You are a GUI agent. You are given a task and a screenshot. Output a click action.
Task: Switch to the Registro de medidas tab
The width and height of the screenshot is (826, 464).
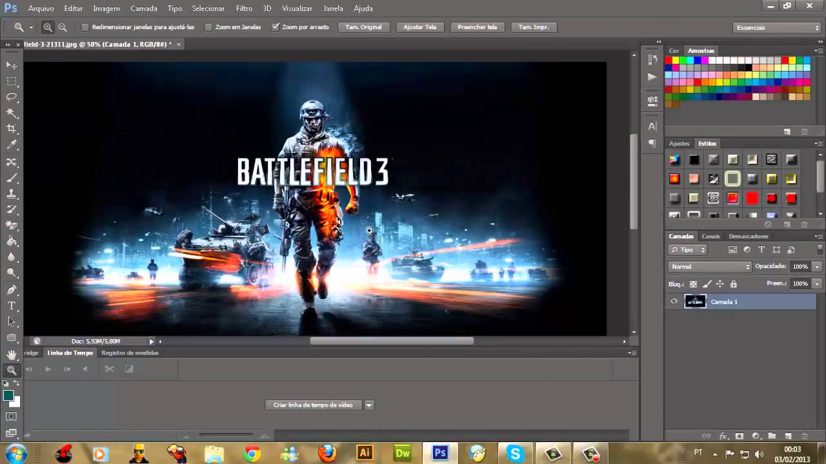point(130,353)
